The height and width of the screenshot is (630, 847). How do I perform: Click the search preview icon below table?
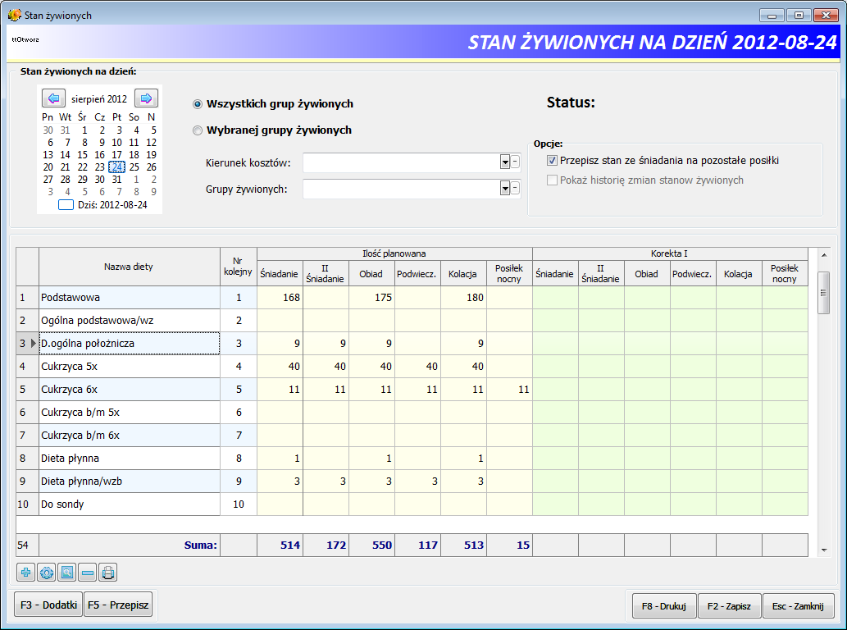67,573
